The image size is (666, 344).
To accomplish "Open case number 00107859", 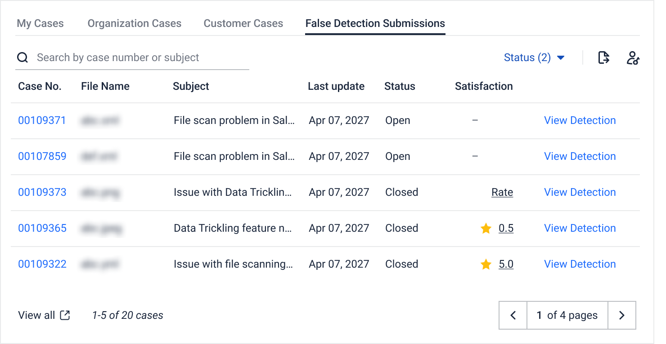I will 42,156.
